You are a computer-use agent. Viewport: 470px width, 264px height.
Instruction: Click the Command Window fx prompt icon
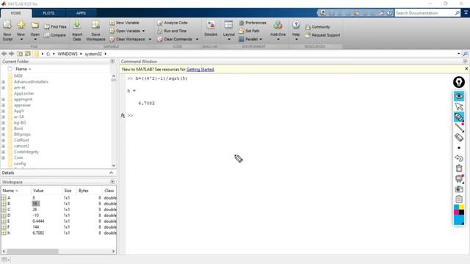pos(123,116)
